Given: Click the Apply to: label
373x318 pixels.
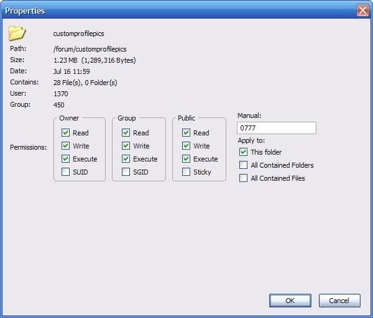Looking at the screenshot, I should point(251,140).
